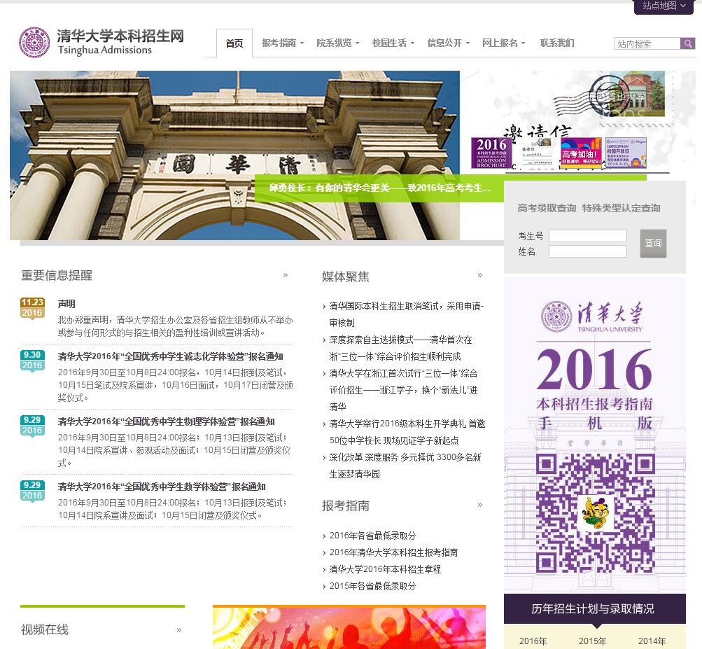Open the 站点地图 dropdown at top

click(x=664, y=6)
